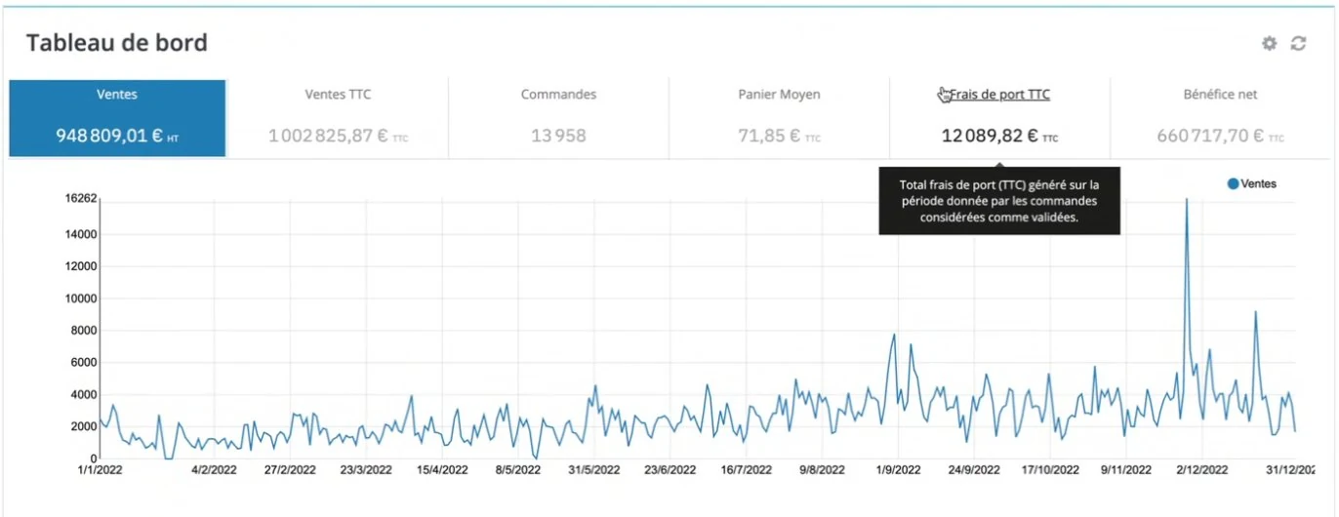Click the 2/12/2022 x-axis date
Viewport: 1339px width, 517px height.
(1202, 469)
